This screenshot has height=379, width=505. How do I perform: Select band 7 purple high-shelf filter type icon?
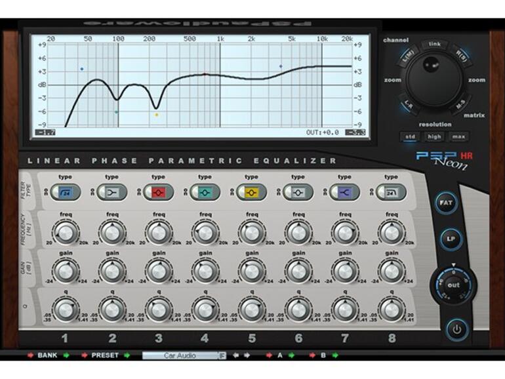point(345,193)
